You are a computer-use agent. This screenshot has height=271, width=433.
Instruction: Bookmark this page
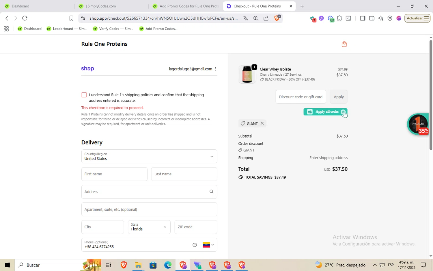tap(71, 18)
